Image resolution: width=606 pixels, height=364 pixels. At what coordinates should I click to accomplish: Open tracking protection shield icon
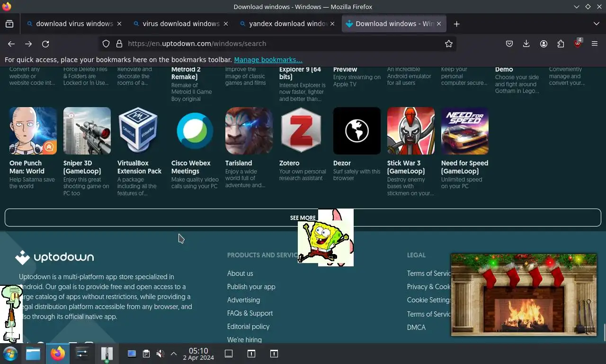(106, 44)
